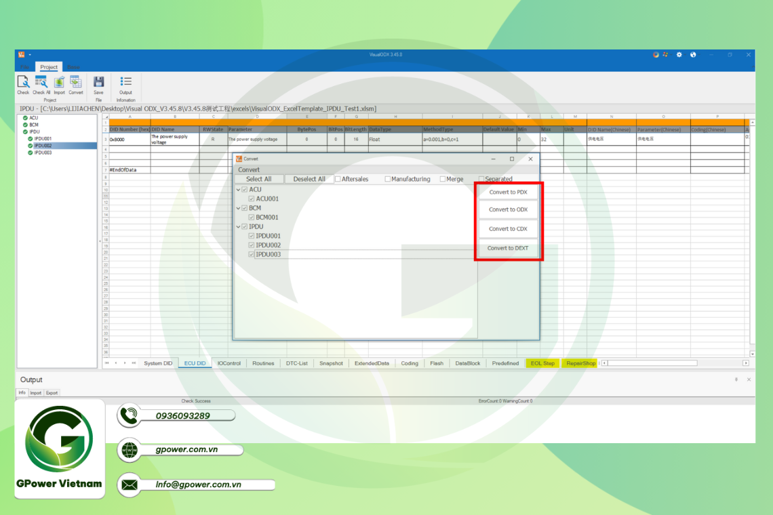The image size is (773, 515).
Task: Collapse the IPDU node in the Convert dialog
Action: (x=238, y=227)
